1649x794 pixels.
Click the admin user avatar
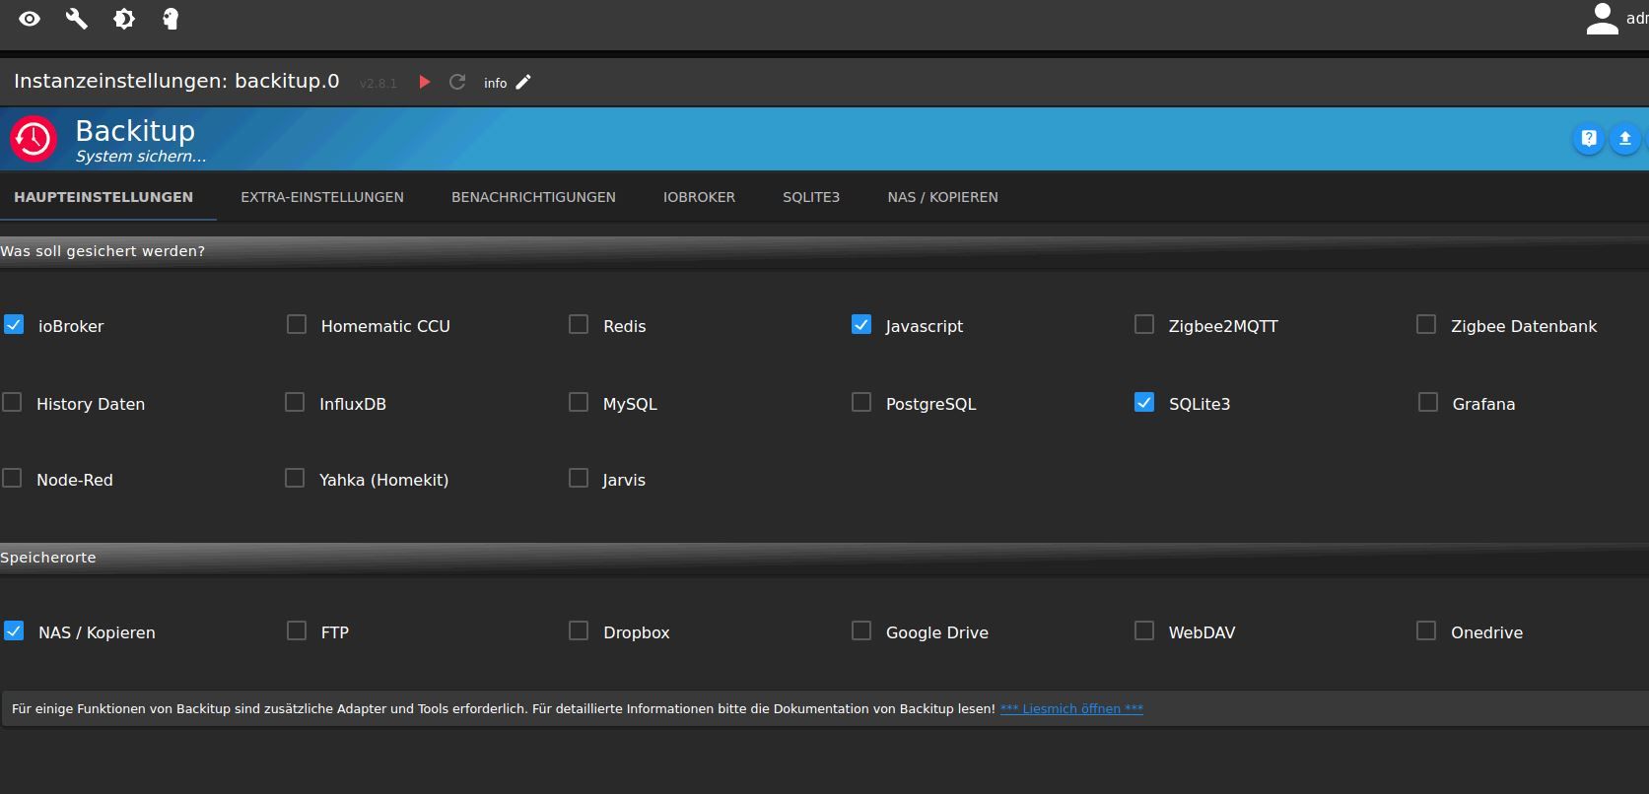(1603, 19)
